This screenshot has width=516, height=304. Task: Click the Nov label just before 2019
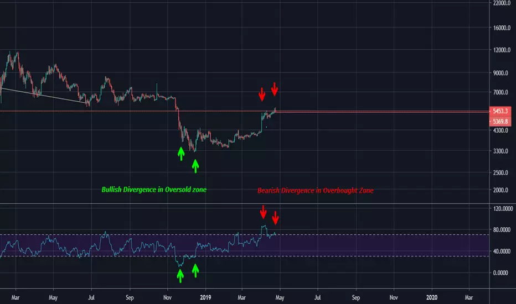(x=167, y=297)
